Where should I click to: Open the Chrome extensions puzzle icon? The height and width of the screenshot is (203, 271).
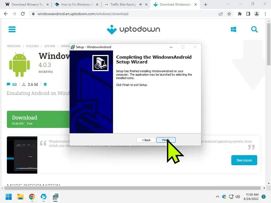240,14
